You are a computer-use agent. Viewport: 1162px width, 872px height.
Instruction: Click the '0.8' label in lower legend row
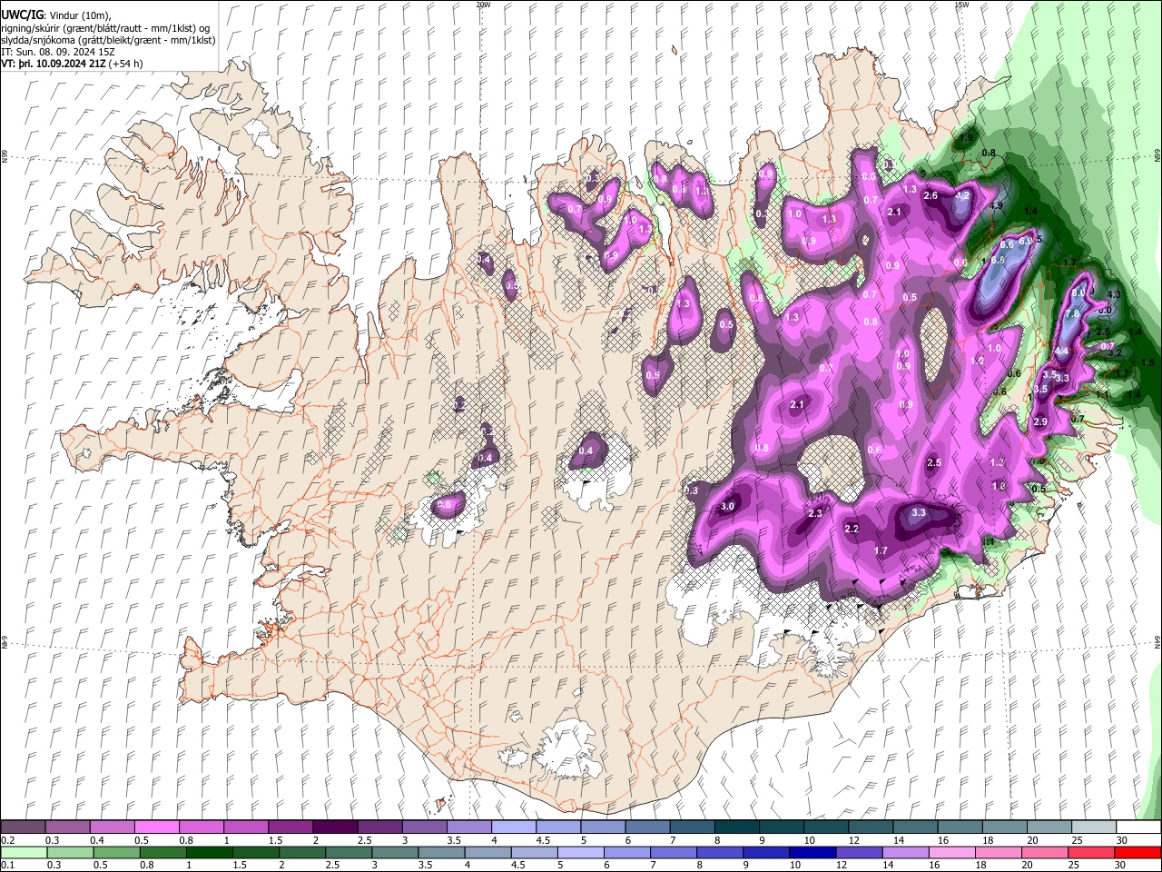[147, 866]
